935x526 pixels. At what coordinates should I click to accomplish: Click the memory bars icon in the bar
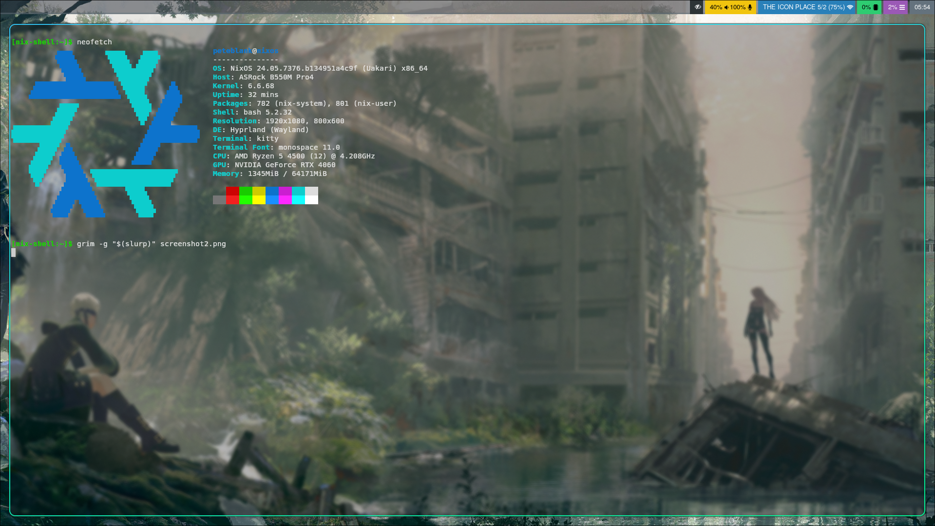902,7
